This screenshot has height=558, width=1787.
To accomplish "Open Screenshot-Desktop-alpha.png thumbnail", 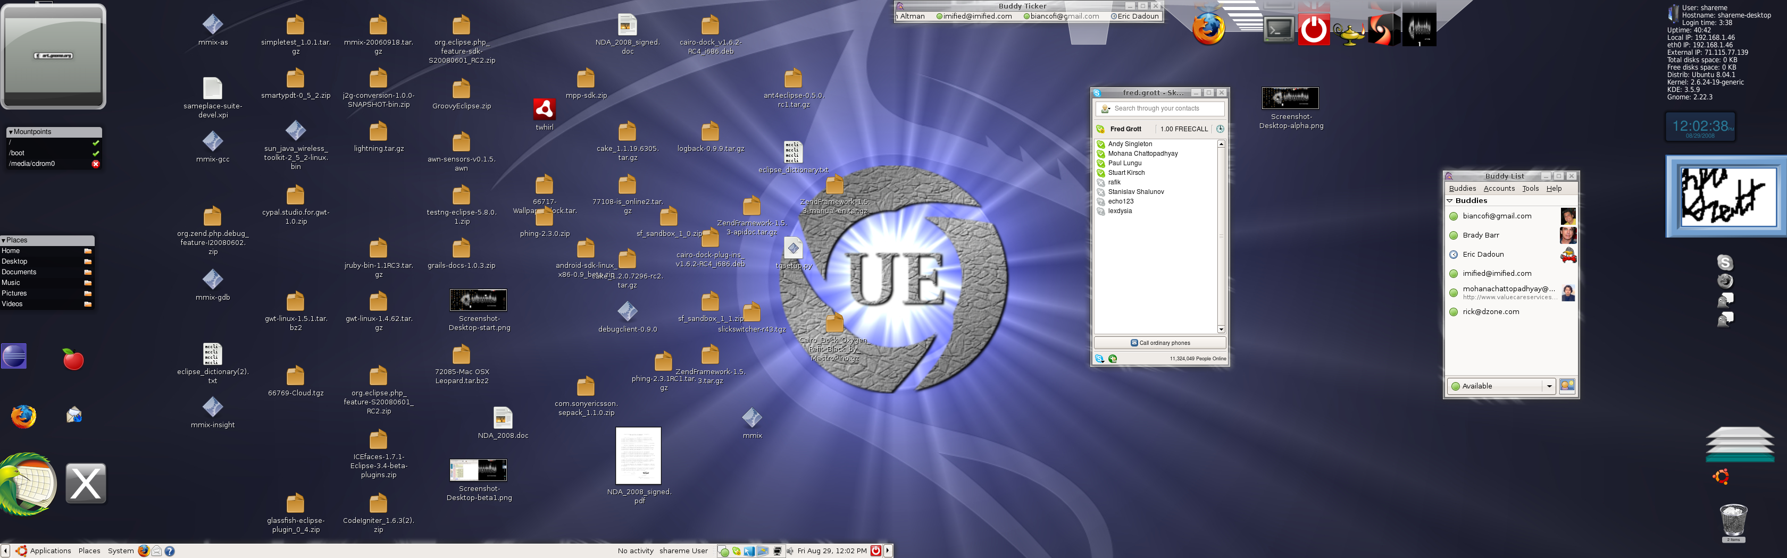I will (x=1290, y=98).
